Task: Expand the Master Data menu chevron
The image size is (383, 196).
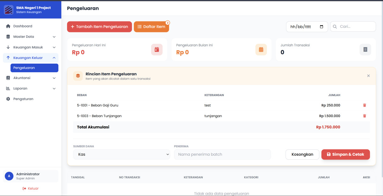Action: coord(54,37)
